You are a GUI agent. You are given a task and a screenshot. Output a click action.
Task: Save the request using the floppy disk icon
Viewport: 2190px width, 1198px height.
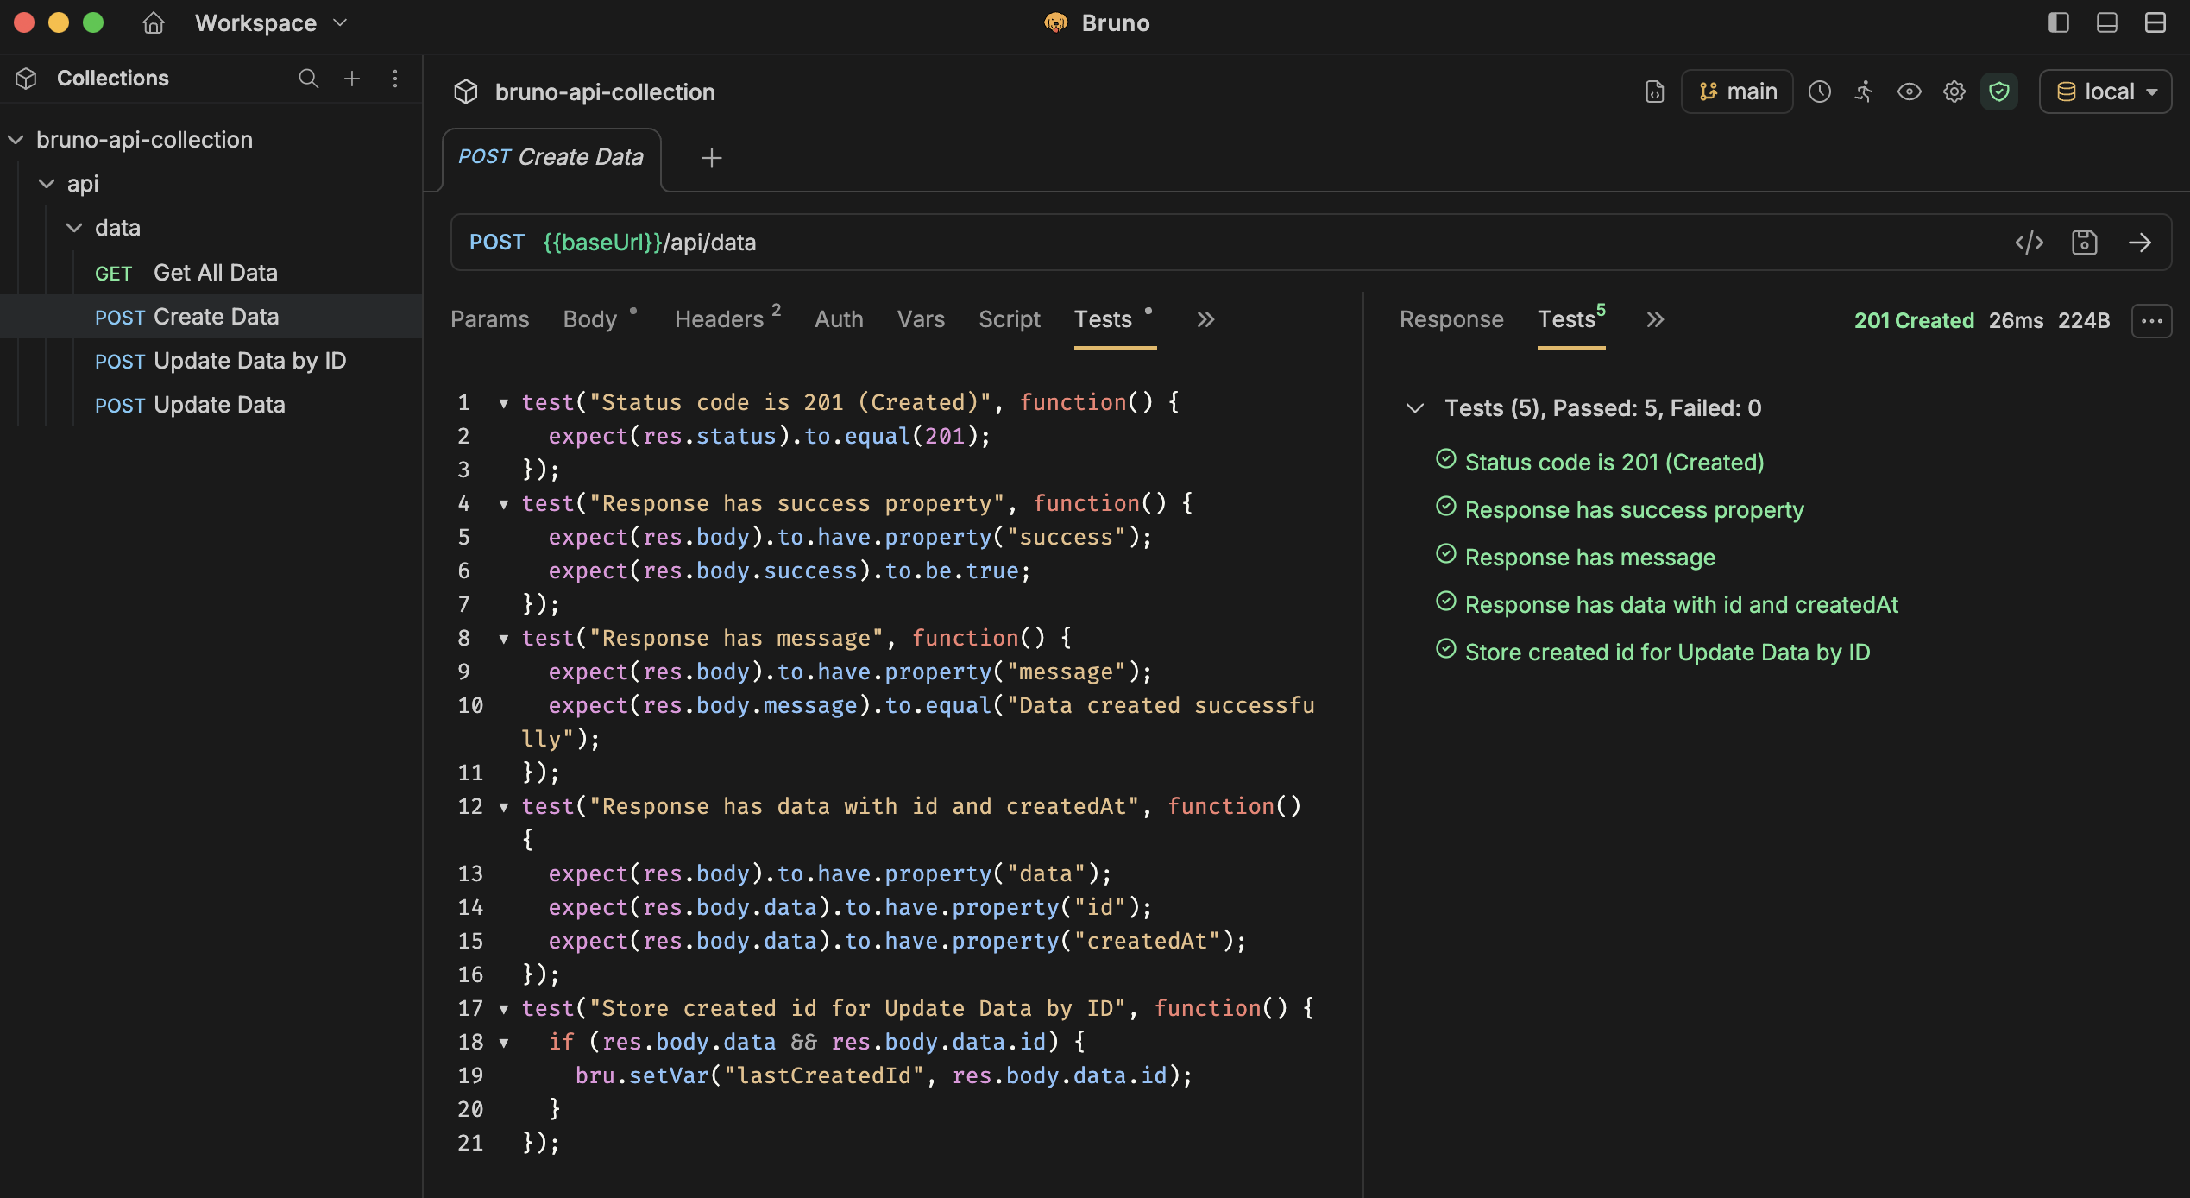[x=2085, y=243]
